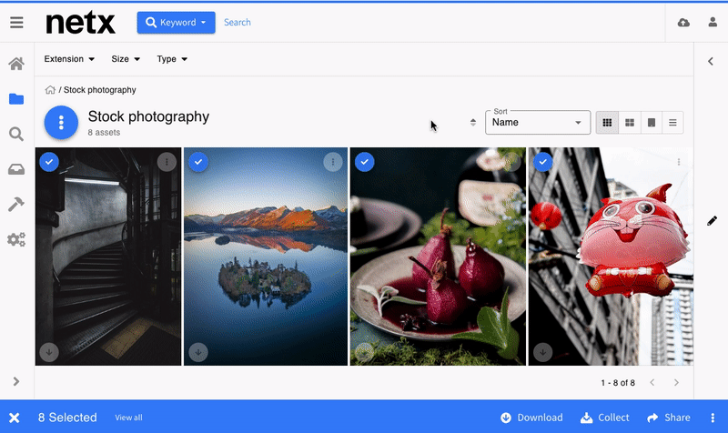The image size is (728, 433).
Task: Open system settings gears icon
Action: (16, 239)
